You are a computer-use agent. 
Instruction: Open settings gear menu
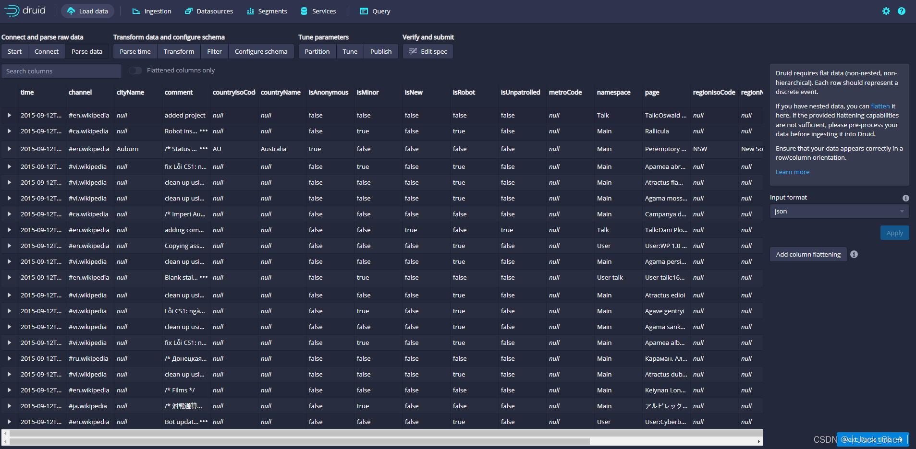click(x=886, y=11)
